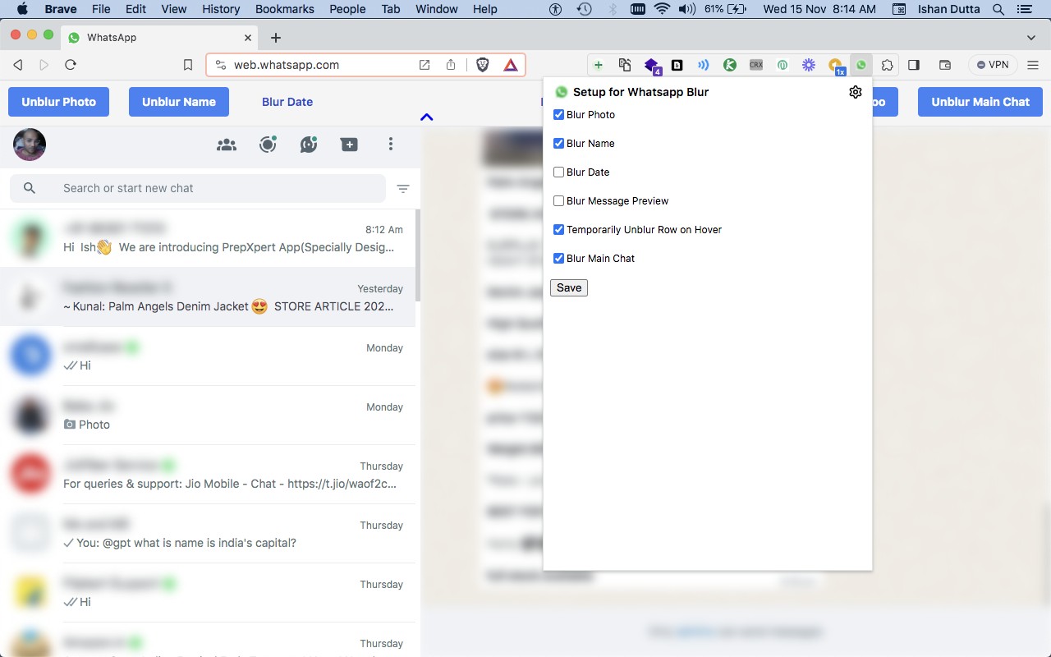
Task: Open the green plus extension icon
Action: click(x=599, y=65)
